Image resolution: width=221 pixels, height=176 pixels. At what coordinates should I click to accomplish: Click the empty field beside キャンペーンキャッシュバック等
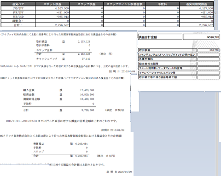(209, 73)
